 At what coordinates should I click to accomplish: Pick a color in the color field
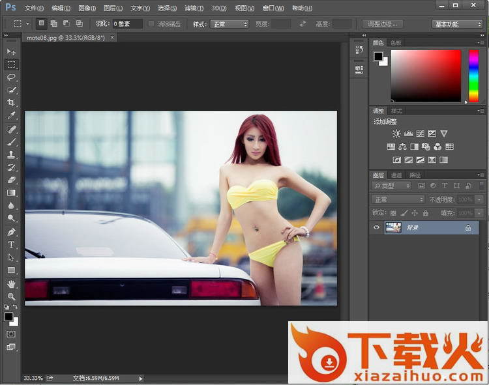[426, 76]
